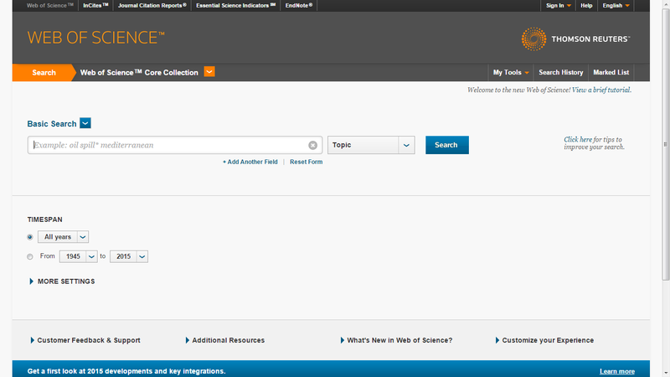Image resolution: width=670 pixels, height=377 pixels.
Task: Click the Basic Search blue arrow icon
Action: click(x=85, y=124)
